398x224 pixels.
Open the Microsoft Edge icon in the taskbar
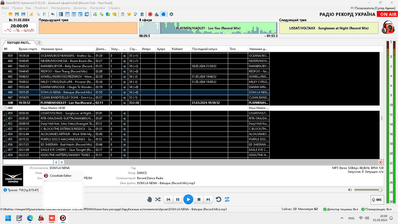pos(30,218)
